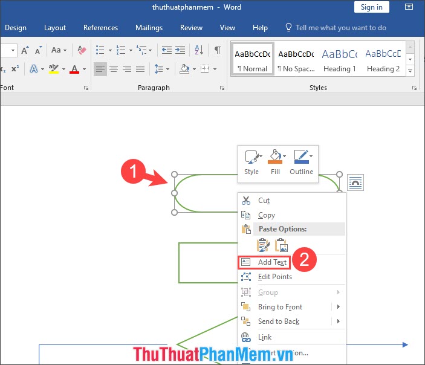Open the References ribbon tab
This screenshot has width=425, height=365.
(100, 28)
